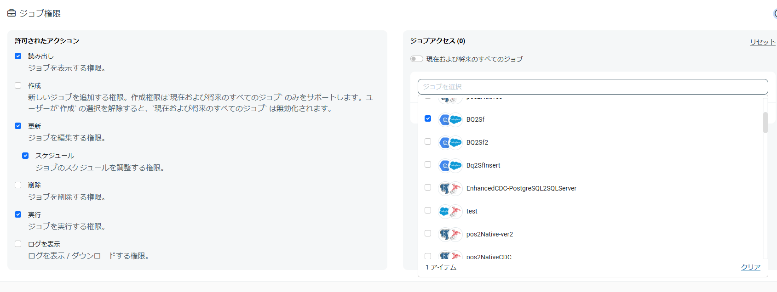Uncheck the スケジュール permission checkbox
Screen dimensions: 777x292
pyautogui.click(x=25, y=156)
